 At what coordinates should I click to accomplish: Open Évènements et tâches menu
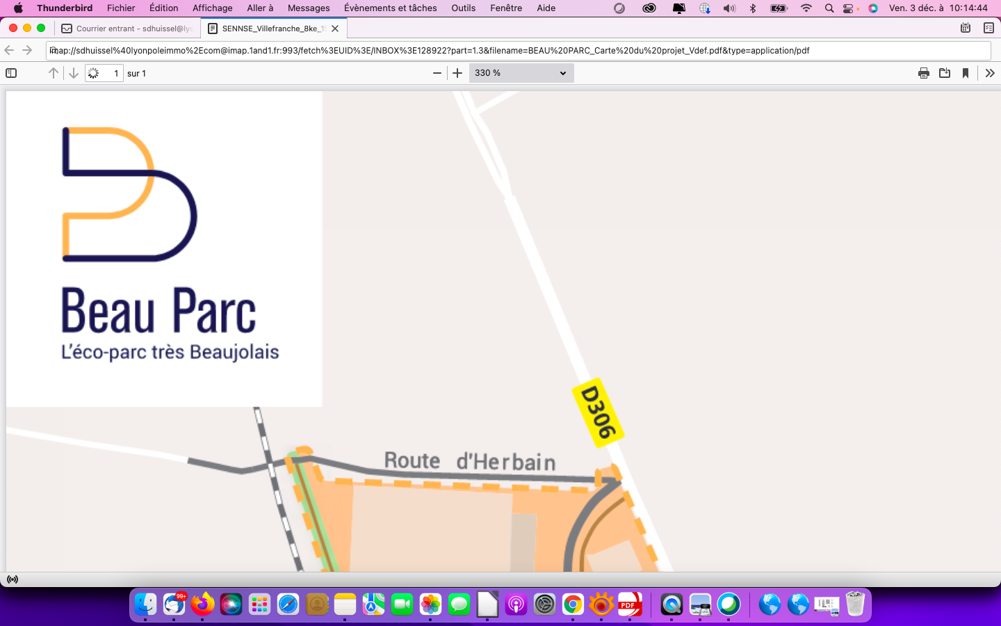pyautogui.click(x=390, y=8)
